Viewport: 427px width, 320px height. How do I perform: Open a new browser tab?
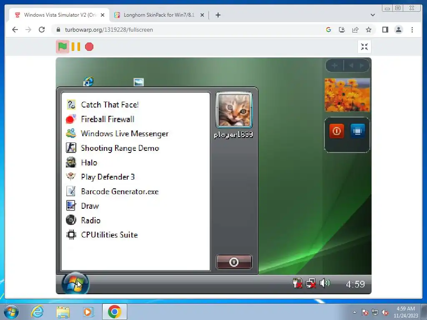click(x=218, y=15)
